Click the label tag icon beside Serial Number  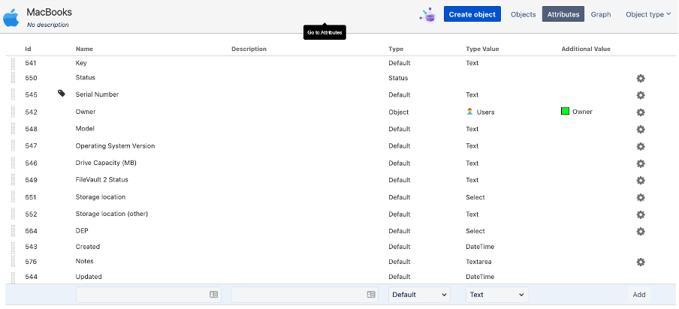click(62, 93)
